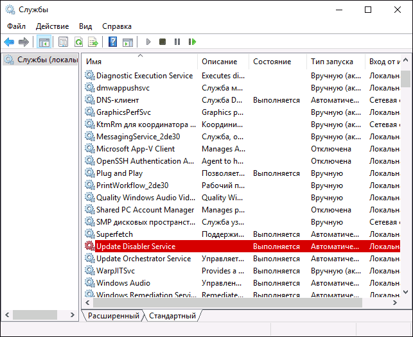Screen dimensions: 413x337
Task: Open the Действие menu
Action: click(x=53, y=26)
